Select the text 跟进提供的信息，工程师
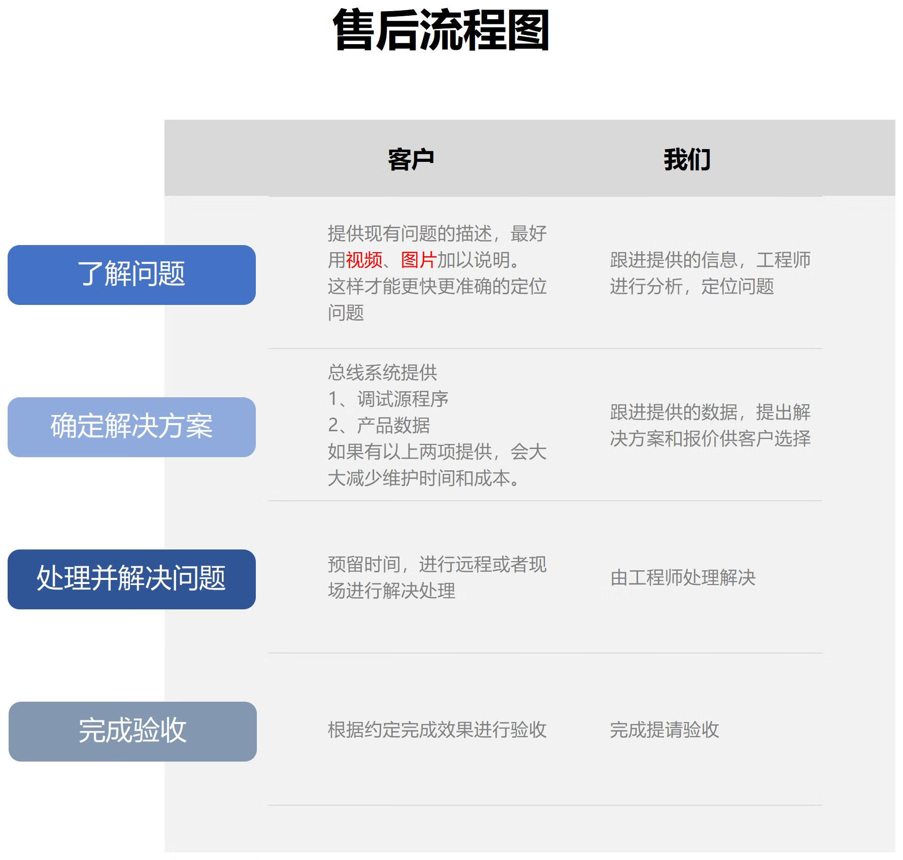The width and height of the screenshot is (903, 860). 710,260
